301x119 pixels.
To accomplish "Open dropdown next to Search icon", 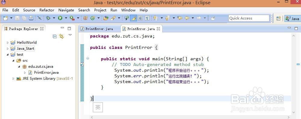I will coord(119,18).
